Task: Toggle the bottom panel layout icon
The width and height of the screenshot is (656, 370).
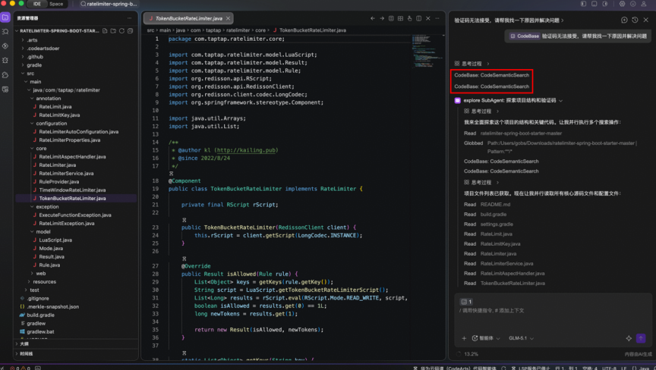Action: click(594, 4)
